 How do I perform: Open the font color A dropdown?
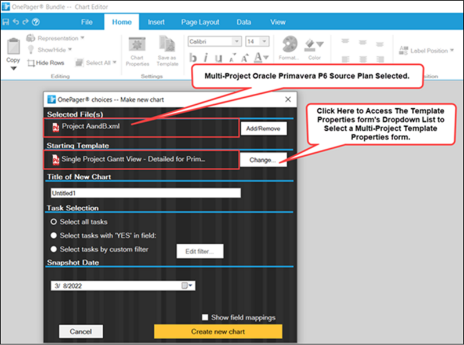261,57
